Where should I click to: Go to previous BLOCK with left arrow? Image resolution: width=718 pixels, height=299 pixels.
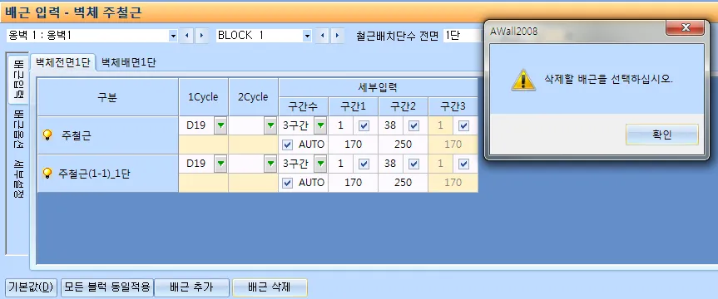coord(322,36)
